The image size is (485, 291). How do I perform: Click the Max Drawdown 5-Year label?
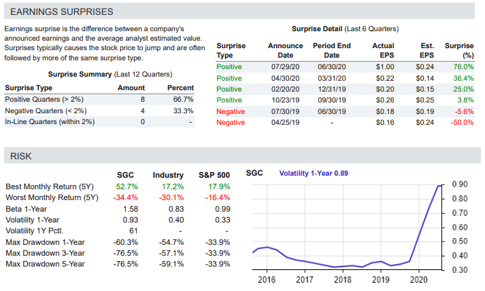click(x=45, y=264)
